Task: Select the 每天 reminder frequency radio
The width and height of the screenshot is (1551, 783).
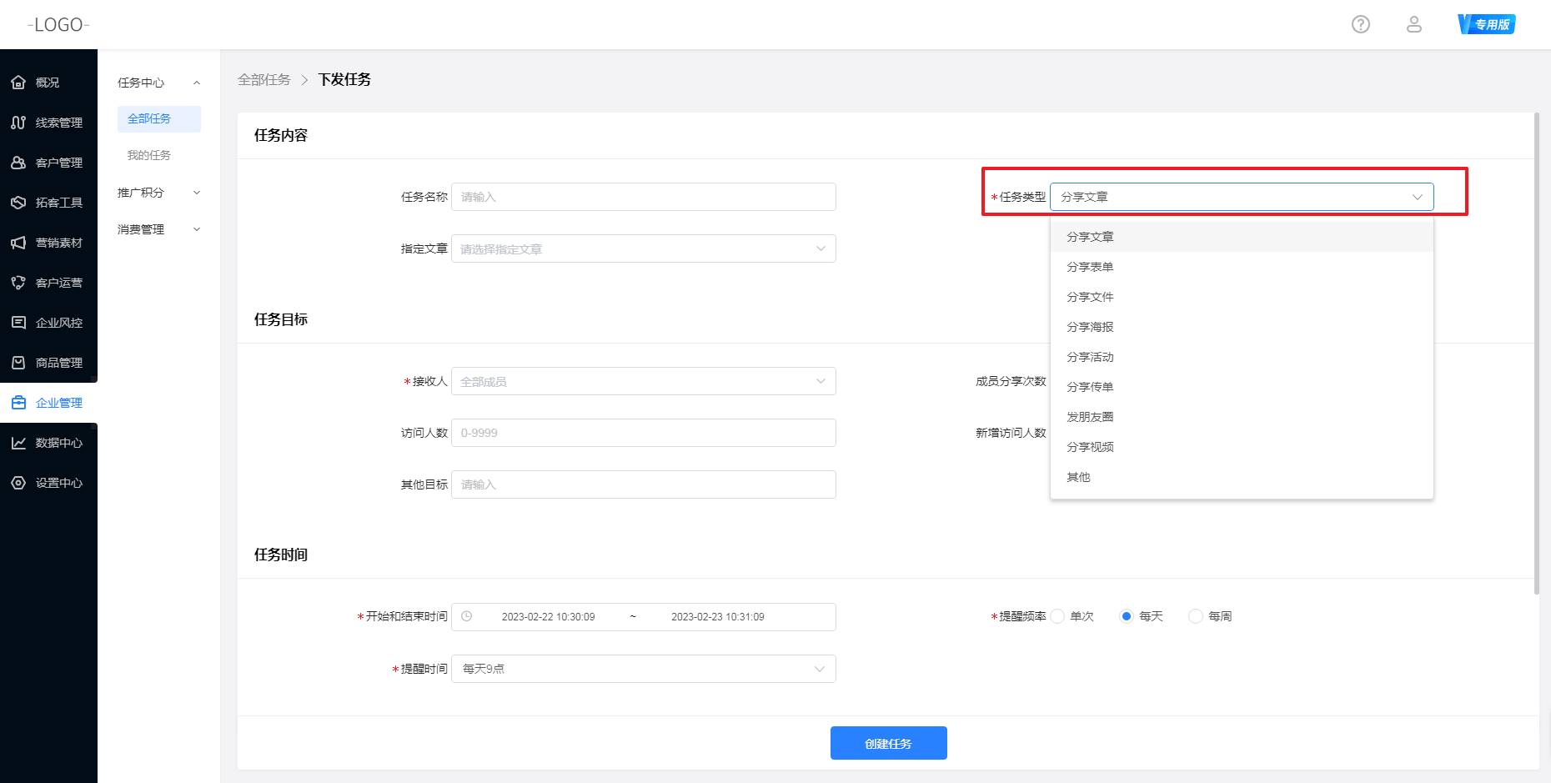Action: pyautogui.click(x=1126, y=616)
